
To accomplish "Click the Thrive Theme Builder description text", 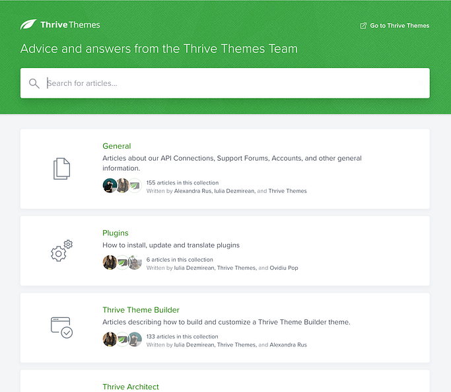I will (x=226, y=322).
